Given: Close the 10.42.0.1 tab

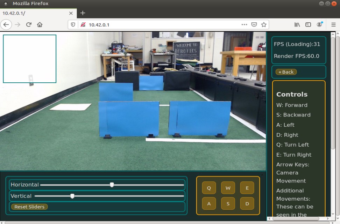Looking at the screenshot, I should click(71, 13).
